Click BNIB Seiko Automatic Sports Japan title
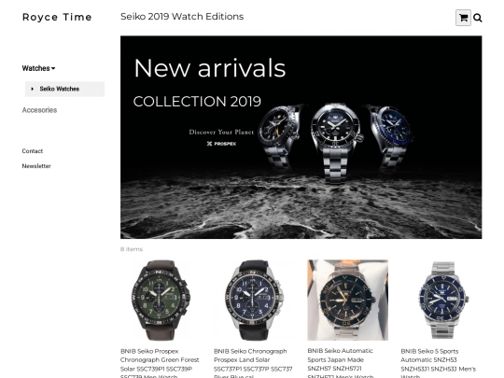504x378 pixels. (341, 364)
